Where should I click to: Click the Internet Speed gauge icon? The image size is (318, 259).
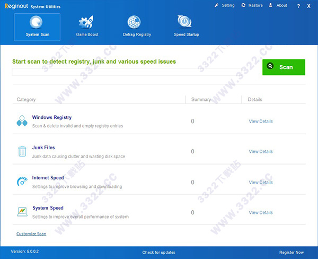tap(22, 181)
